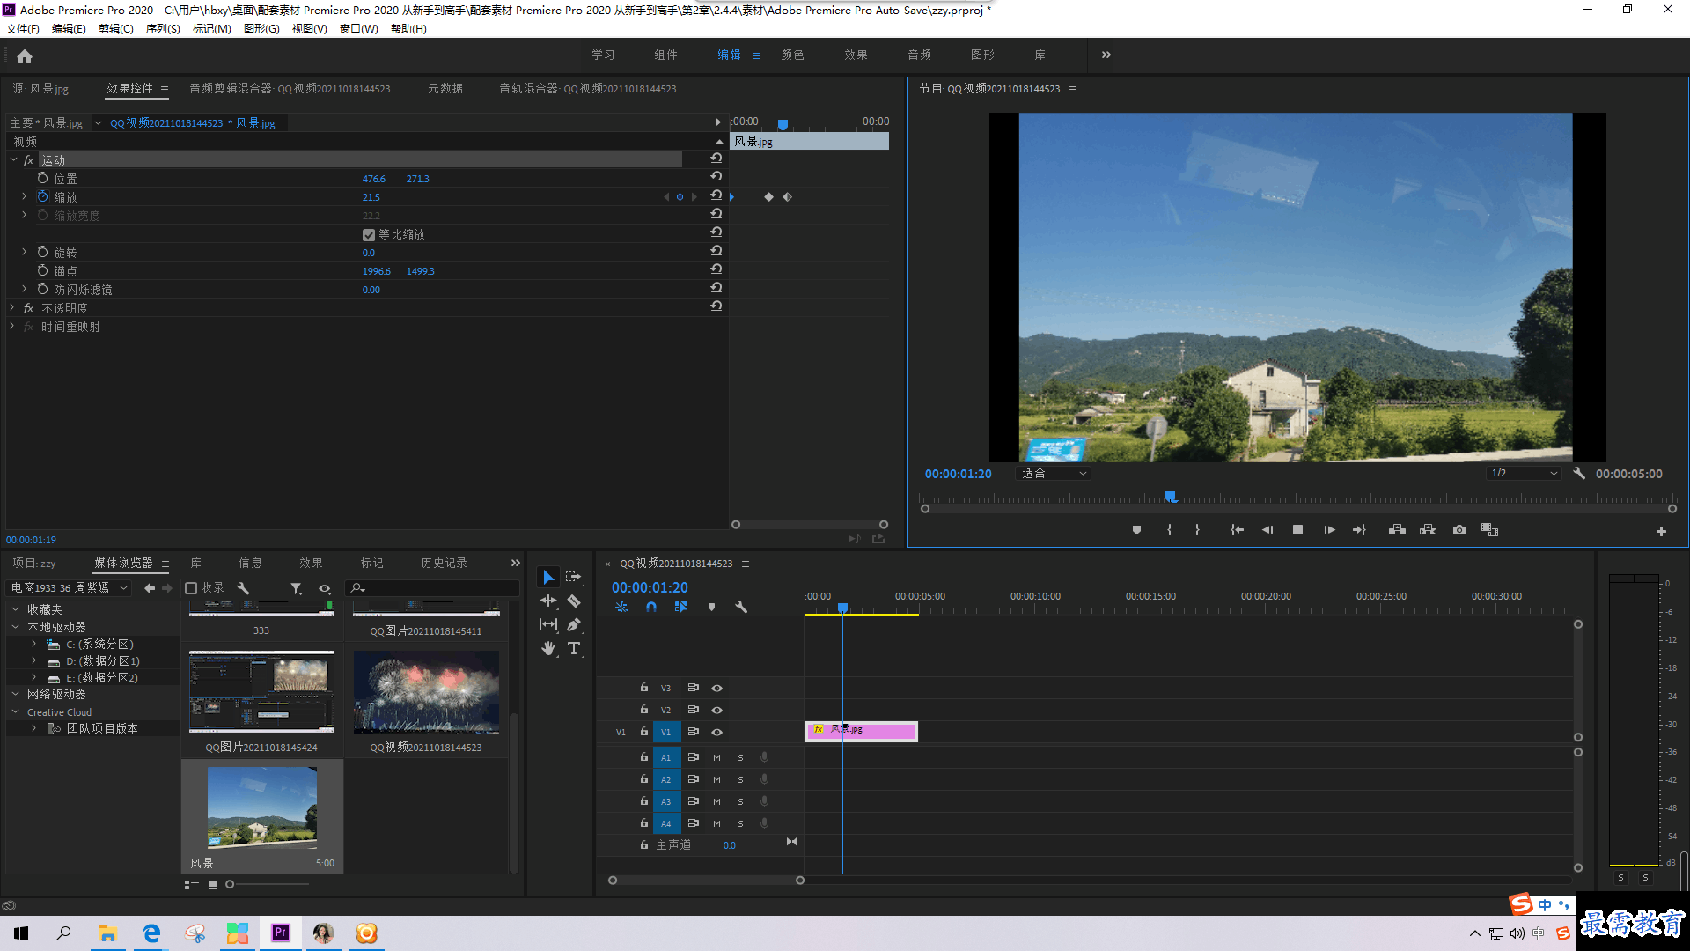Image resolution: width=1690 pixels, height=951 pixels.
Task: Show more workspaces overflow arrows
Action: 1106,55
